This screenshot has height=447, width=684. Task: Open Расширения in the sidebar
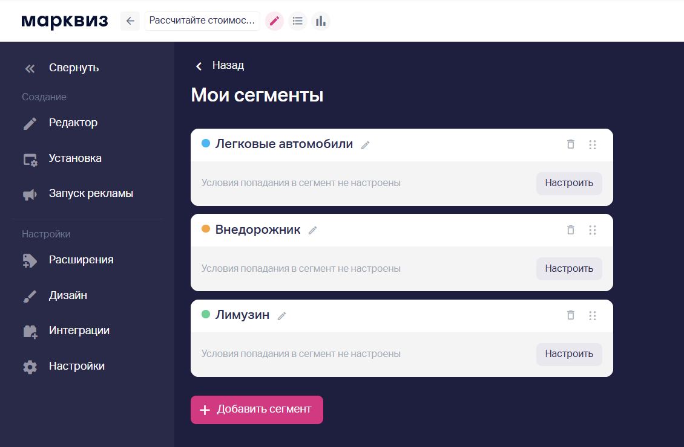pos(81,259)
